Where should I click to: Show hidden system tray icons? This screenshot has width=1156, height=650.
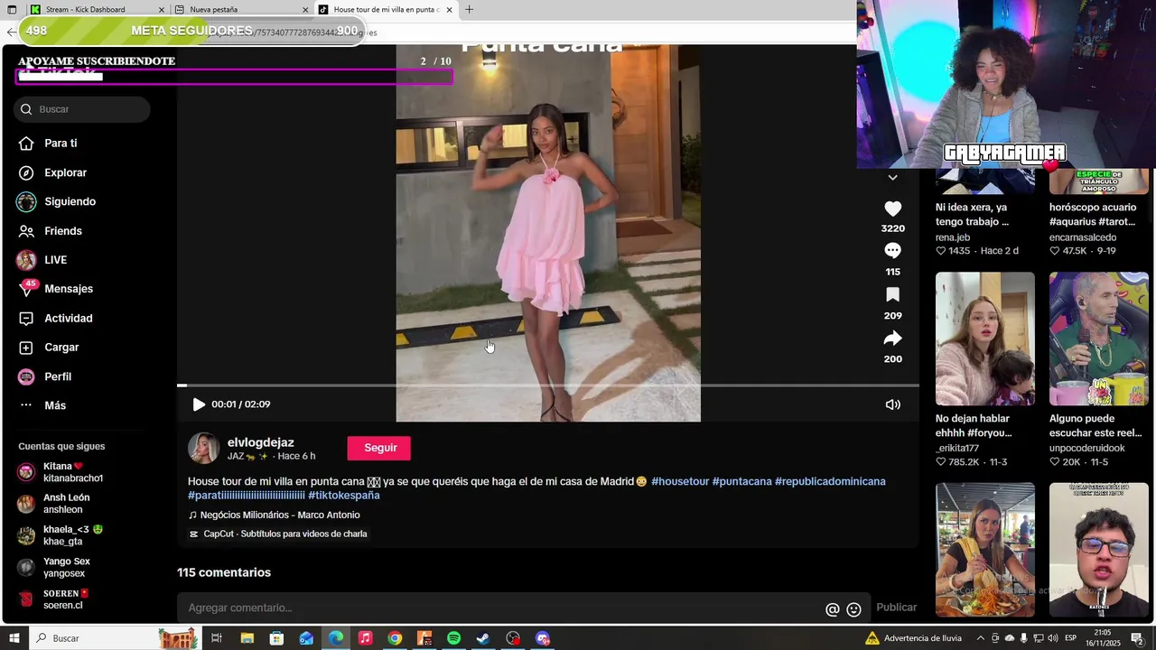click(980, 638)
